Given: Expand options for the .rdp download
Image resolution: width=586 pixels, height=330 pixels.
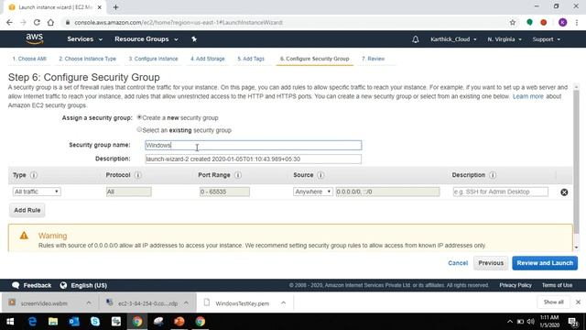Looking at the screenshot, I should (x=186, y=302).
